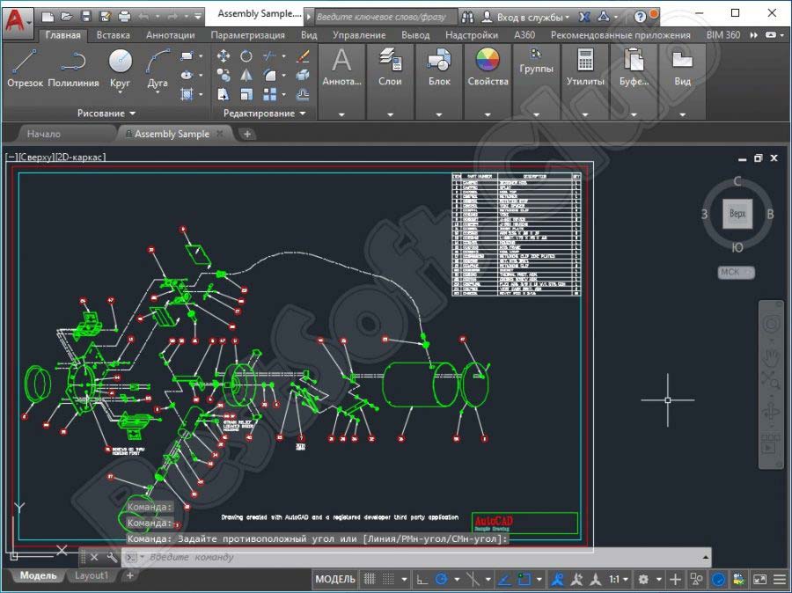Screen dimensions: 792x593
Task: Toggle object snap in status bar
Action: point(524,579)
